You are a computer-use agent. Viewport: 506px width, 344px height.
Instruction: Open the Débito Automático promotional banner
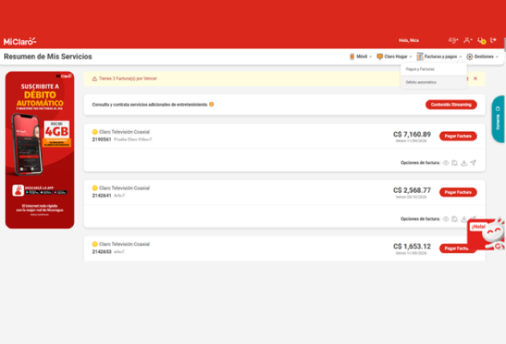point(39,150)
